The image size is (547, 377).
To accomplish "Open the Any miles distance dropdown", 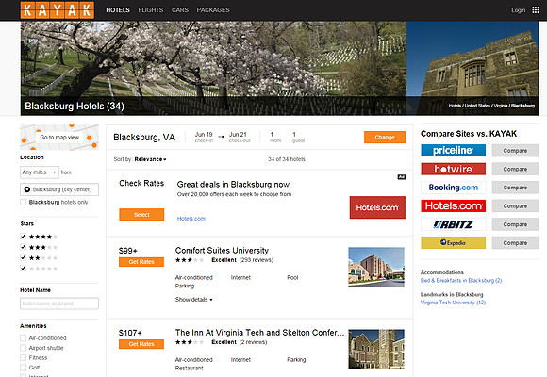I will click(x=40, y=172).
